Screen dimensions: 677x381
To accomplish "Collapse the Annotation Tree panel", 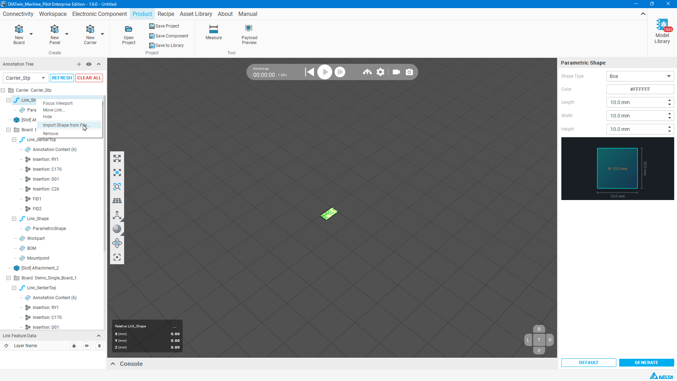I will [99, 64].
